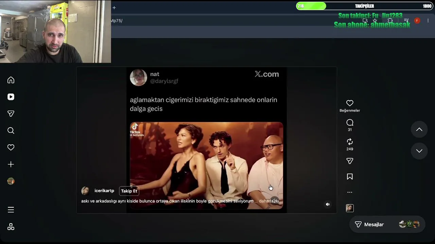Viewport: 435px width, 244px height.
Task: Create a new post with plus icon
Action: coord(11,164)
